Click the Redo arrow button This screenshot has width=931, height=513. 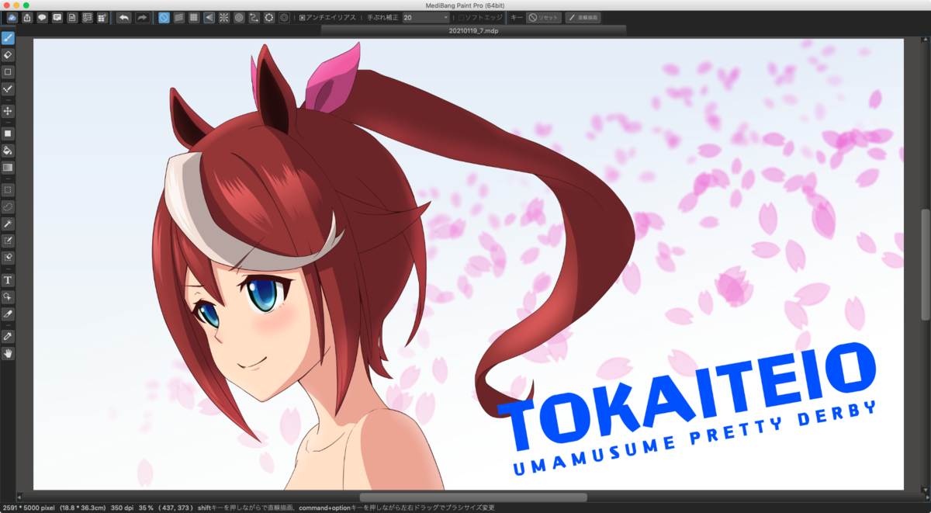142,17
